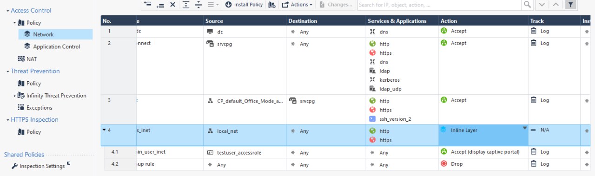This screenshot has height=176, width=595.
Task: Click the filter funnel icon
Action: coord(570,4)
